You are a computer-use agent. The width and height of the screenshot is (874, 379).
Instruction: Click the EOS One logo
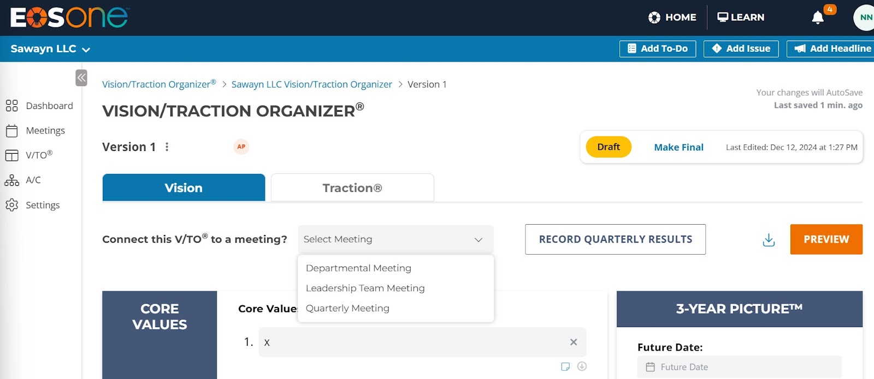pyautogui.click(x=69, y=17)
